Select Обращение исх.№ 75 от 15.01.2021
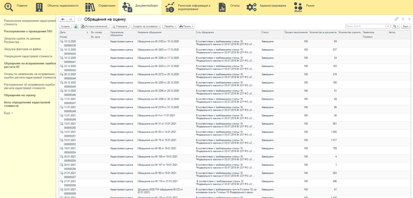 pos(157,140)
